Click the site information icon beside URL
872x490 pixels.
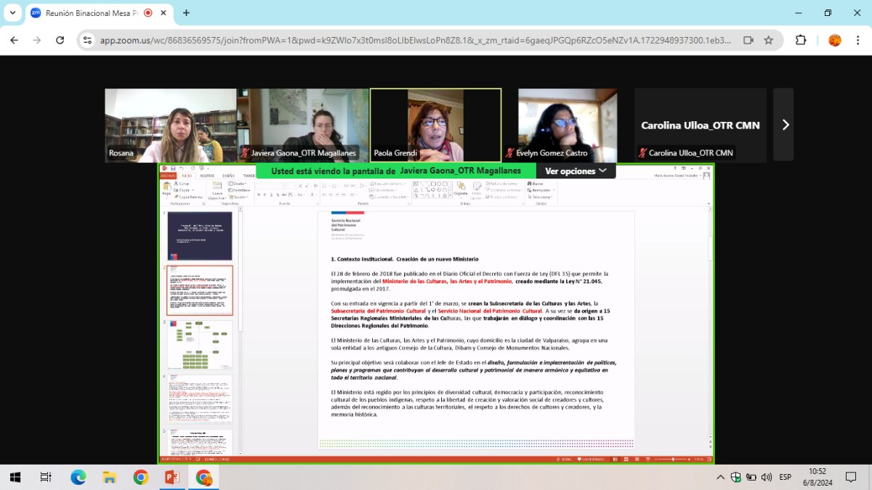(x=87, y=41)
